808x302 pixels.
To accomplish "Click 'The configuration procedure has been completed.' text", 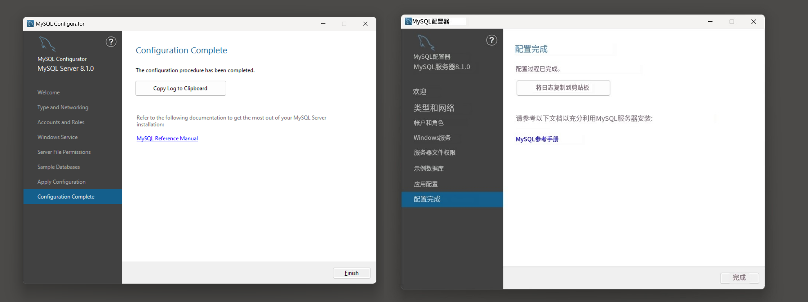I will (195, 70).
